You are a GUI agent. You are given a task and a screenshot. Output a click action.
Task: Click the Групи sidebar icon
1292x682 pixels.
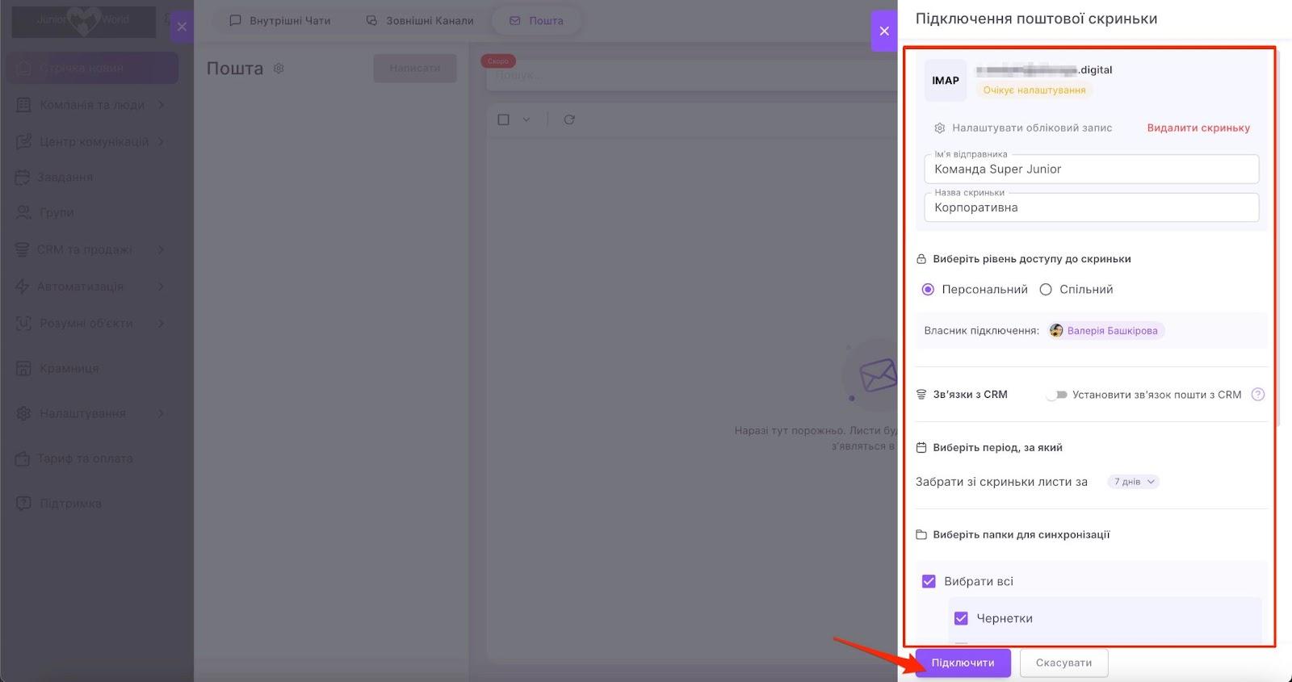tap(23, 212)
